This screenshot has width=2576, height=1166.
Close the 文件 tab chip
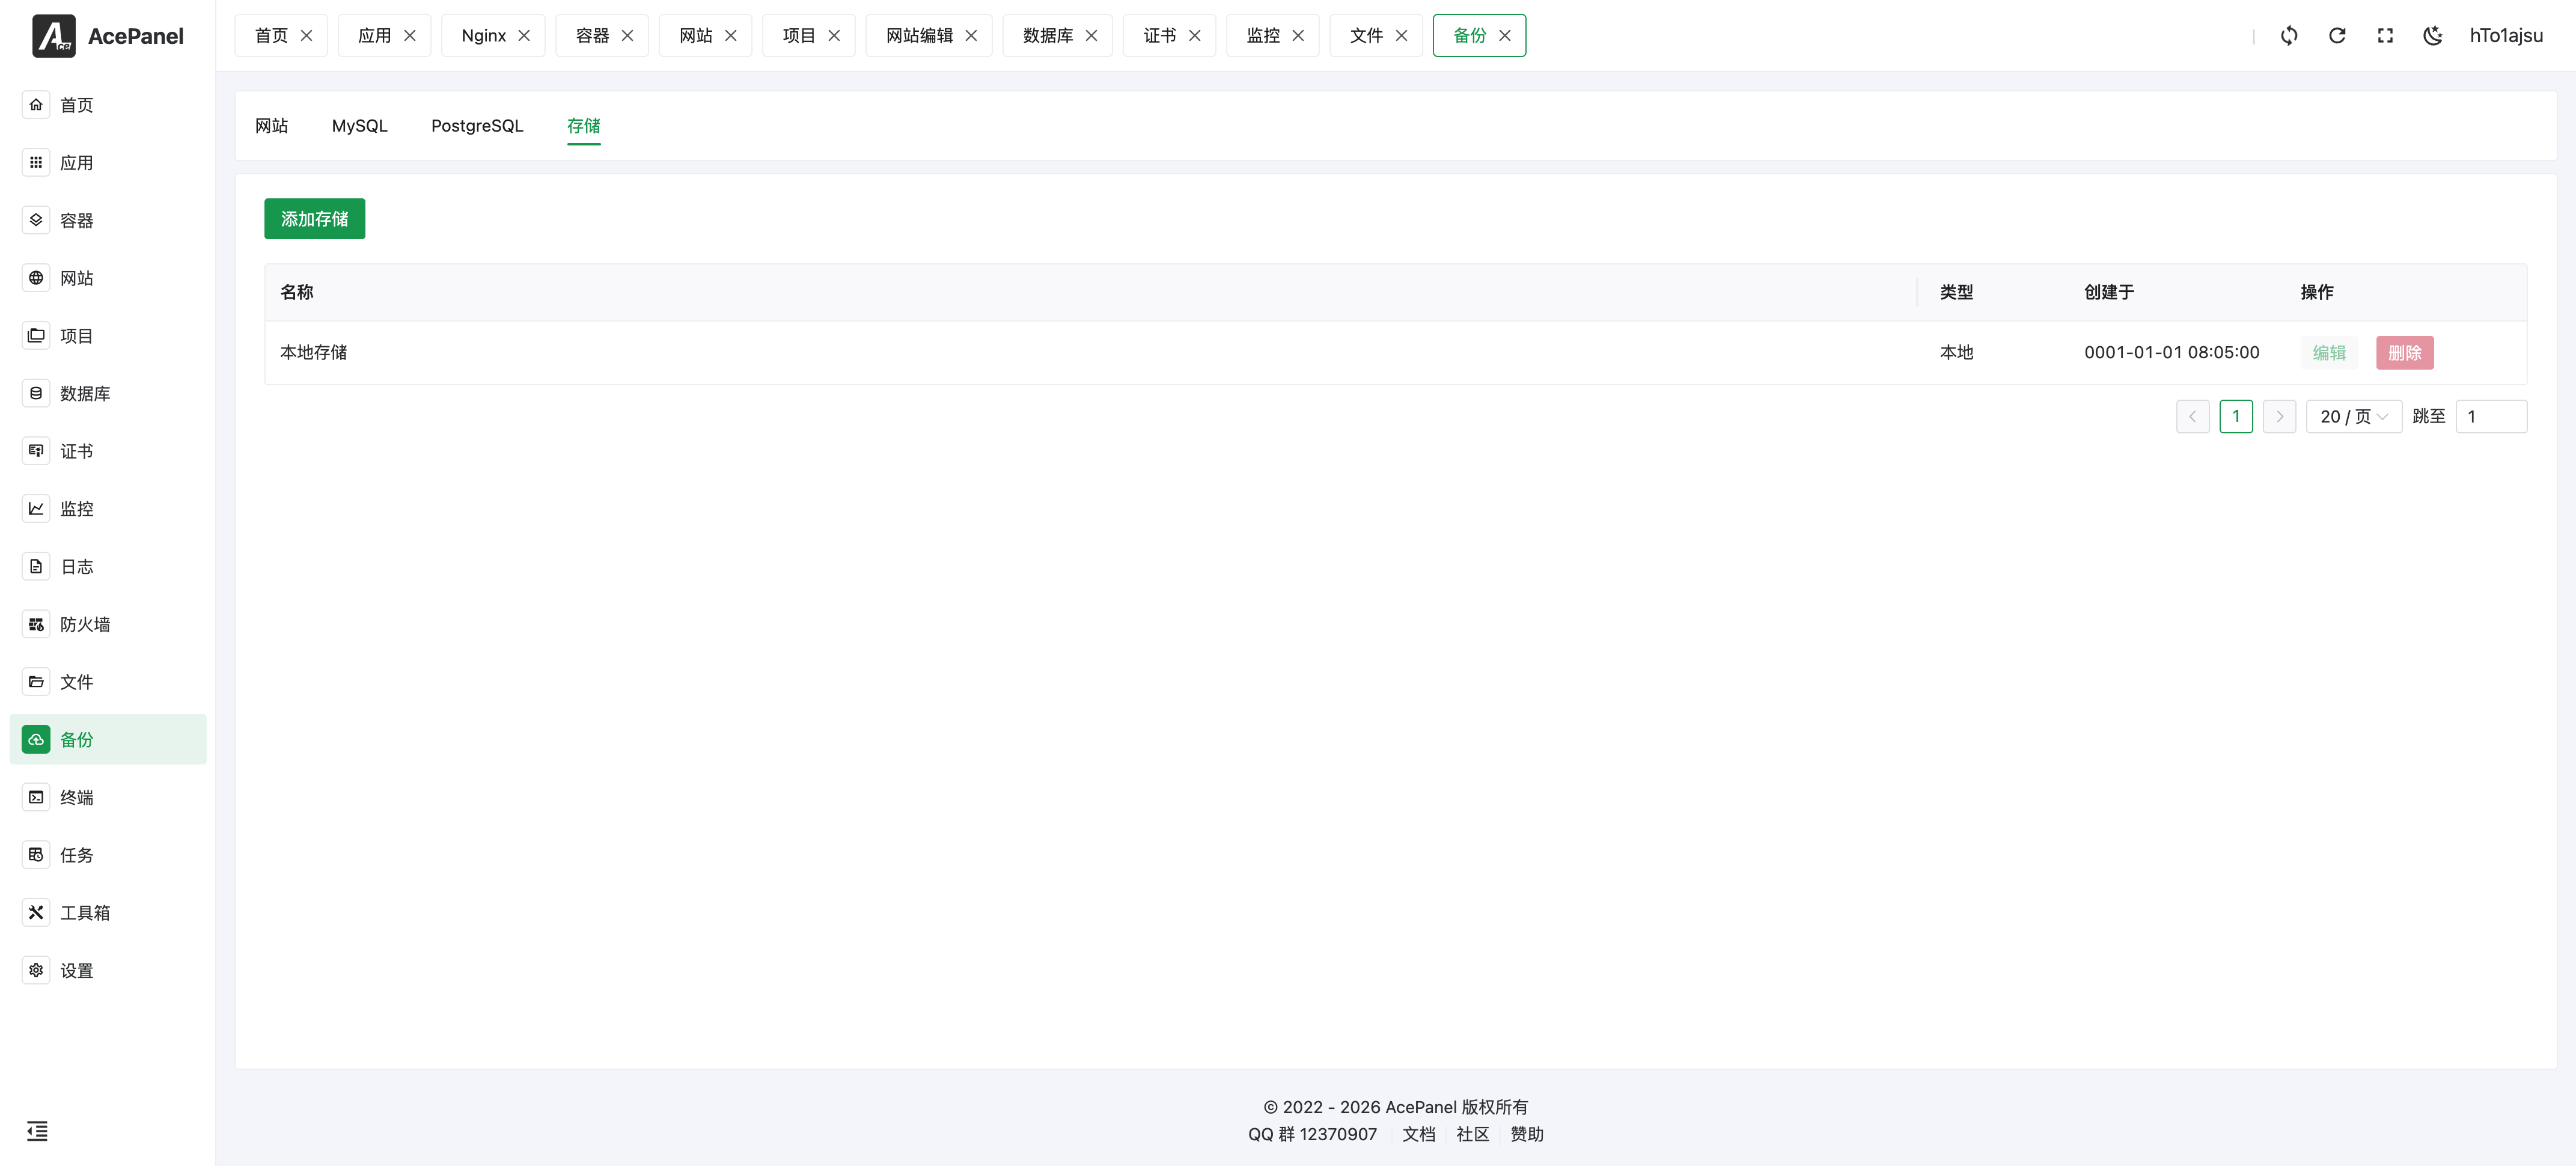tap(1402, 35)
